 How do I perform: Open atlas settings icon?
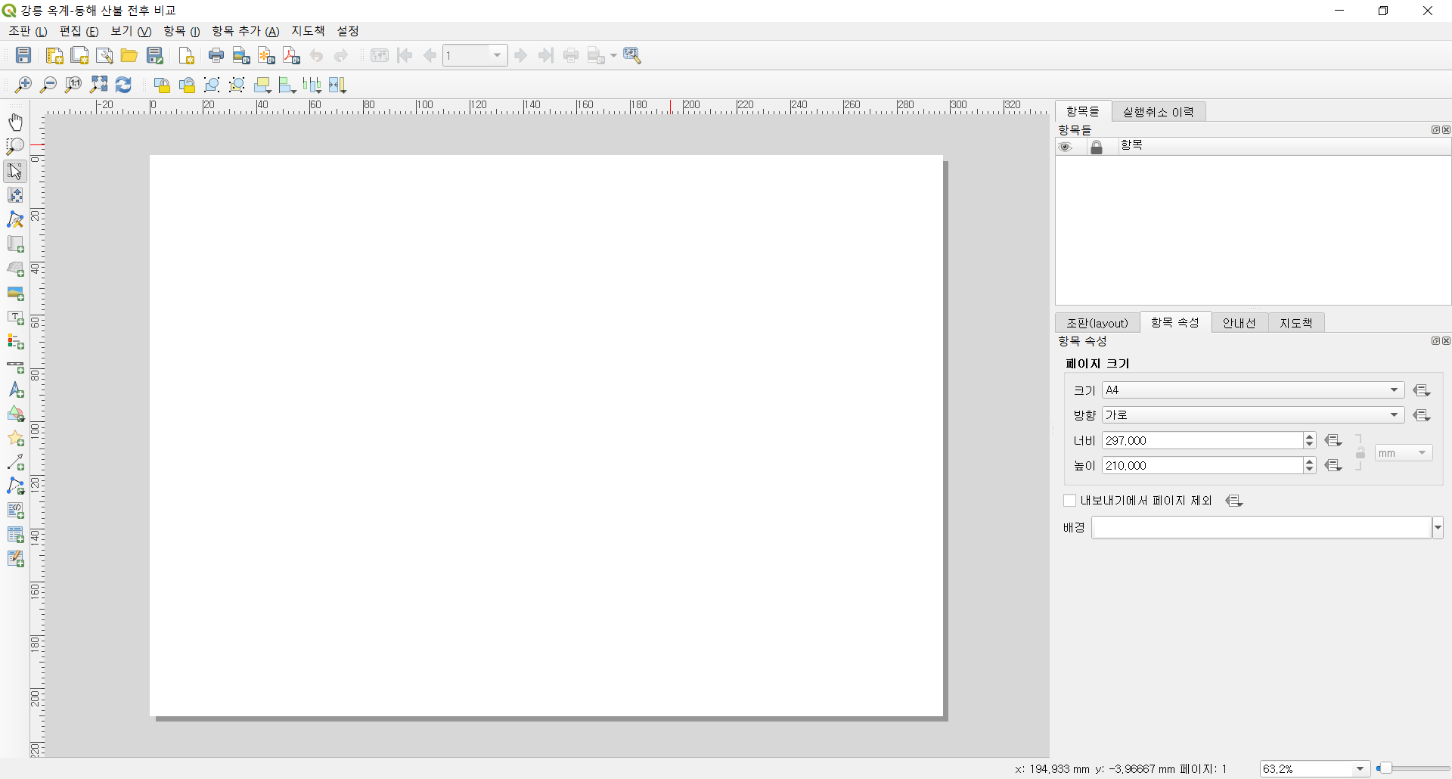[x=632, y=55]
